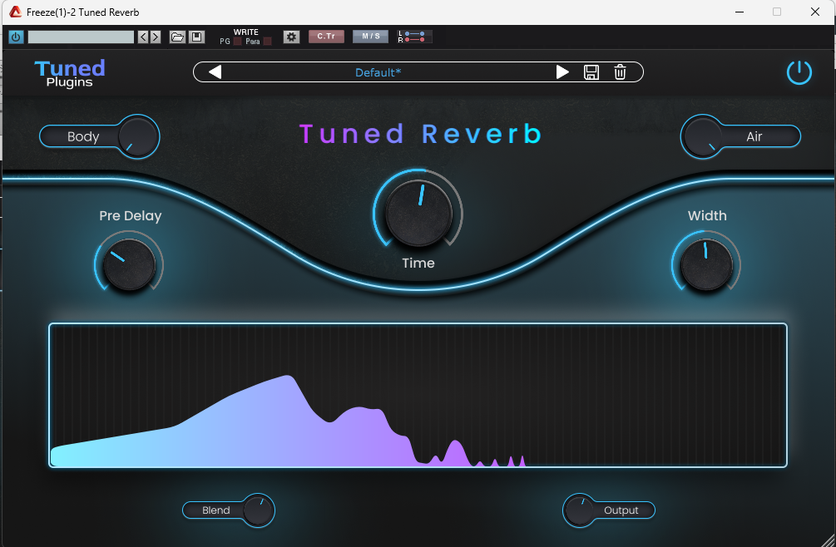836x547 pixels.
Task: Click the Output label
Action: (621, 510)
